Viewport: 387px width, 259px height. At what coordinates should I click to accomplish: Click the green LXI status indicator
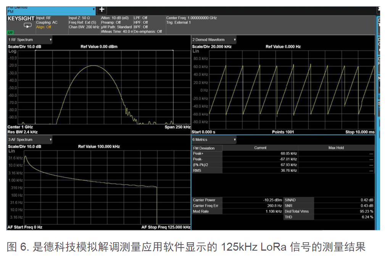(x=10, y=32)
